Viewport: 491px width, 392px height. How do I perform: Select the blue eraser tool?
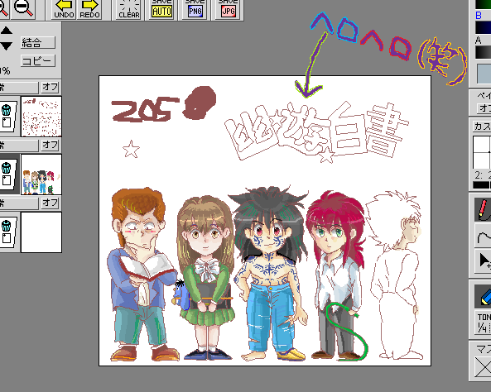(x=483, y=296)
